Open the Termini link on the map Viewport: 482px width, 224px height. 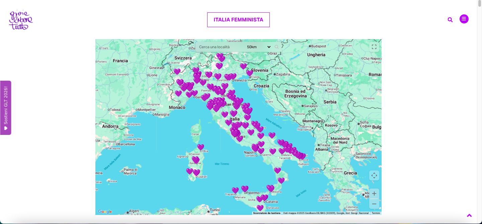pos(376,213)
